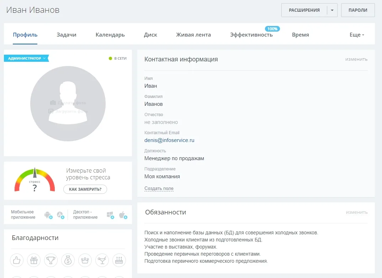This screenshot has width=382, height=278.
Task: Click the Участие в выставках, форумах line
Action: pyautogui.click(x=181, y=247)
